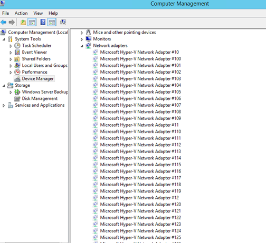Collapse the Network adapters category
The width and height of the screenshot is (266, 243).
click(x=82, y=46)
